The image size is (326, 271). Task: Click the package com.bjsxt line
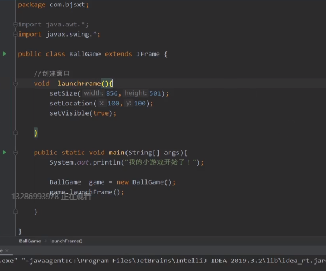53,5
